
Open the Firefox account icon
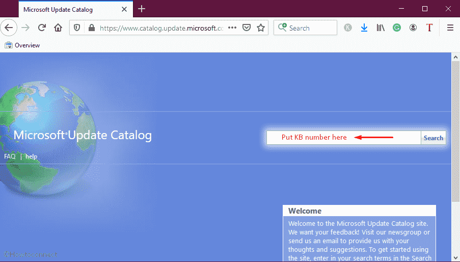[x=413, y=28]
